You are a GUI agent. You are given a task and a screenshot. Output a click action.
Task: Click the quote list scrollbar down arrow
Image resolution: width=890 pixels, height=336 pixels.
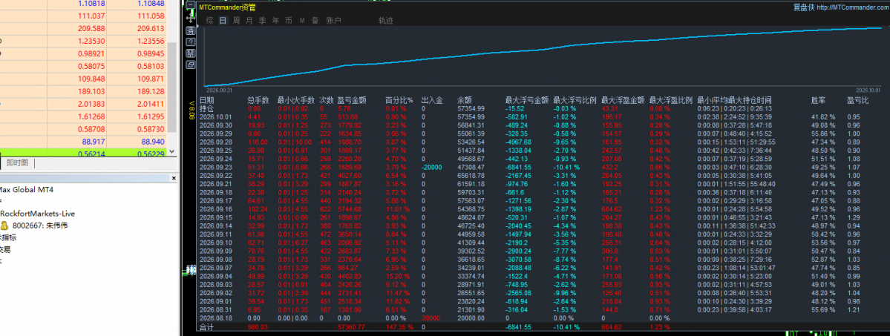172,152
